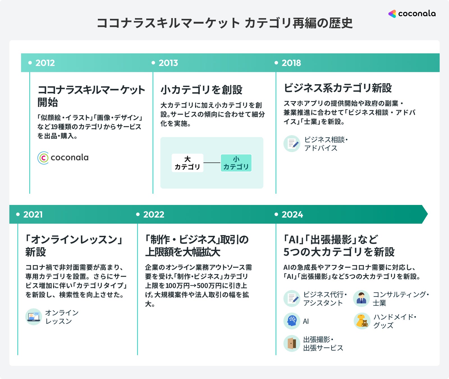Click the コンサルティング・士業 businessman icon
The width and height of the screenshot is (449, 379).
pyautogui.click(x=361, y=298)
